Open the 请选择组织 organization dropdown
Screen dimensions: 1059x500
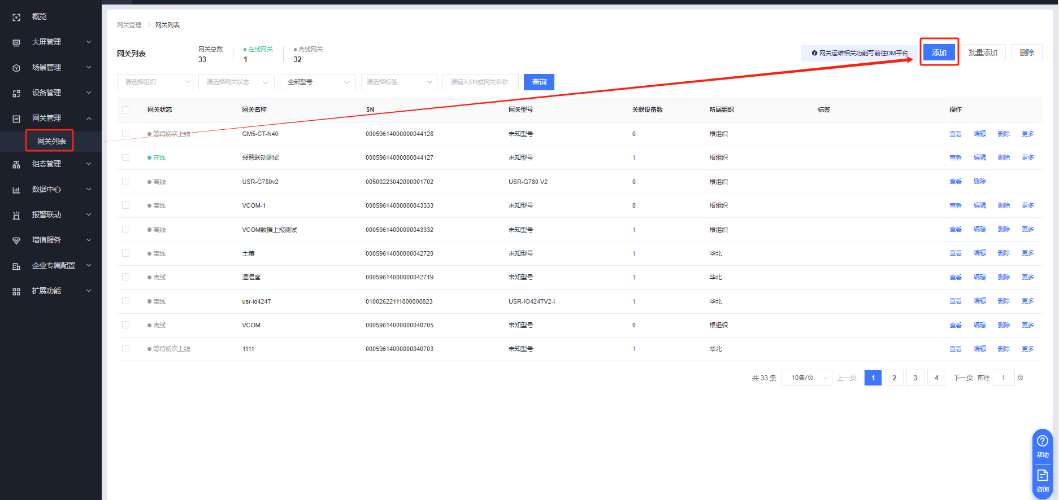[155, 82]
